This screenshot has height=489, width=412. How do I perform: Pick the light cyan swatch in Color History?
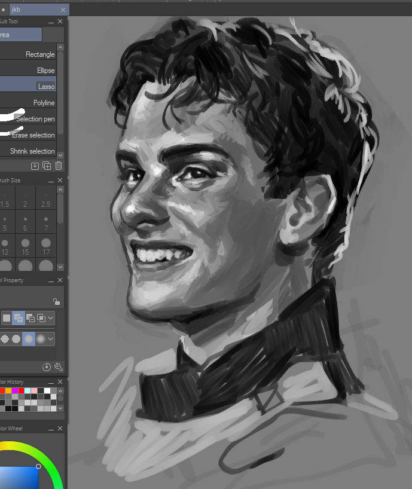coord(28,391)
